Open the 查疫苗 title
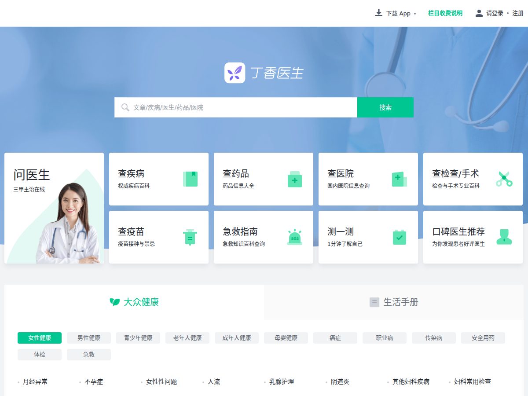The image size is (528, 396). coord(131,231)
